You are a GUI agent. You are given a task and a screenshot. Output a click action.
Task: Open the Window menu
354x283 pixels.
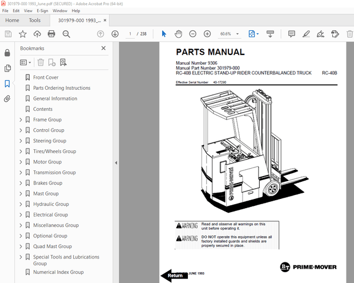pos(60,11)
